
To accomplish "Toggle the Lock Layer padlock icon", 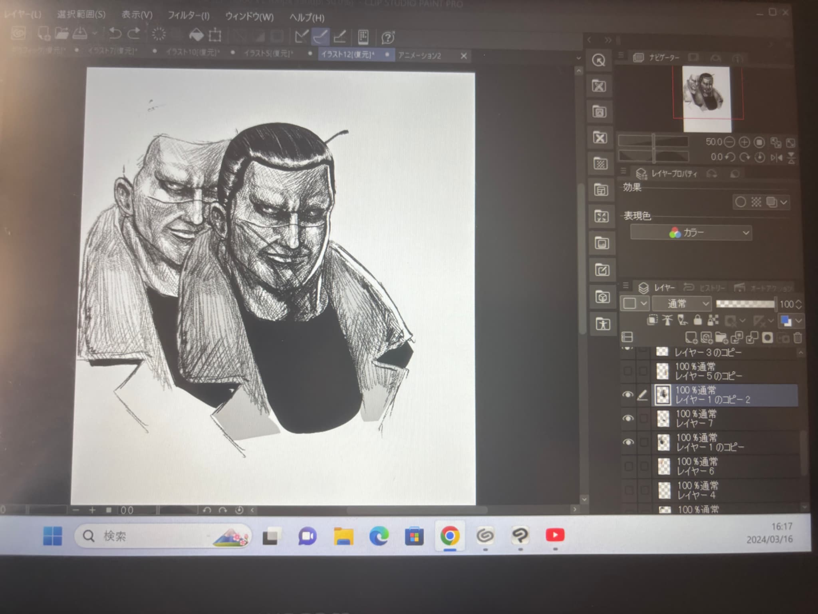I will [x=697, y=320].
